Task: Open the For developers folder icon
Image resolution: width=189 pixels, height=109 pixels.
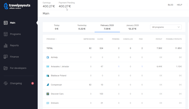Action: tap(6, 68)
